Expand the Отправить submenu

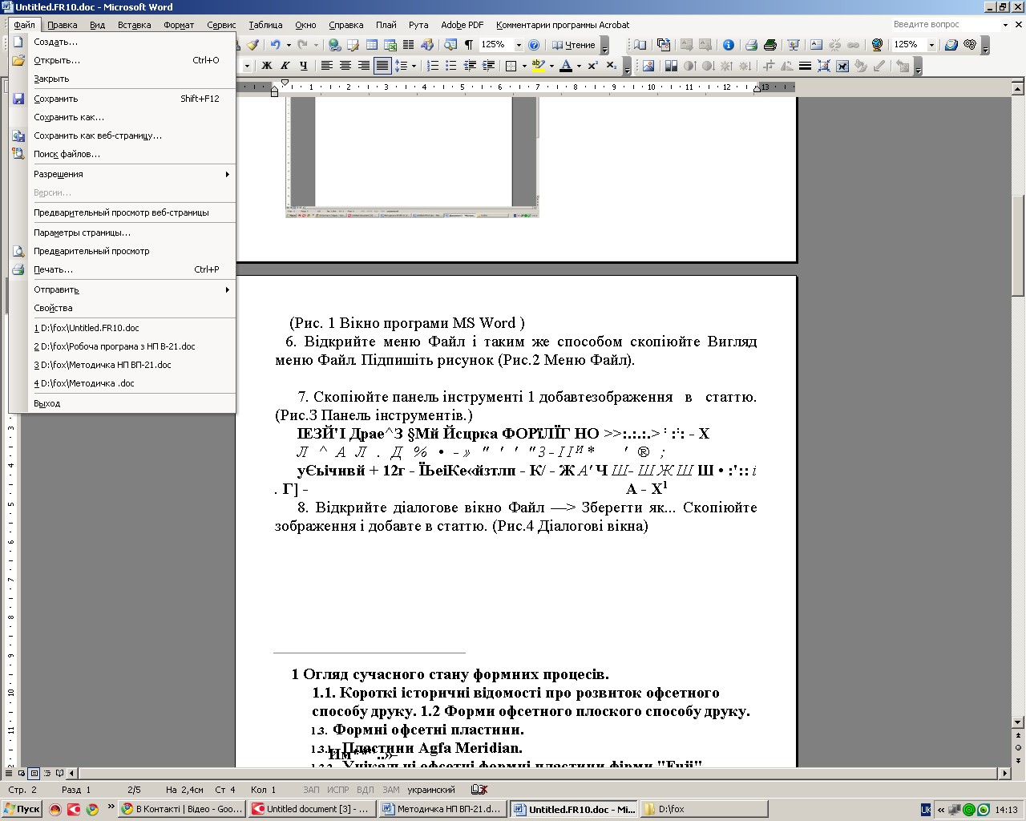coord(122,289)
